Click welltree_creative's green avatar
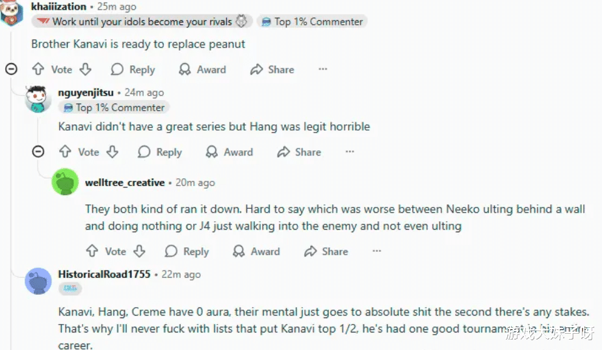602x350 pixels. point(65,182)
